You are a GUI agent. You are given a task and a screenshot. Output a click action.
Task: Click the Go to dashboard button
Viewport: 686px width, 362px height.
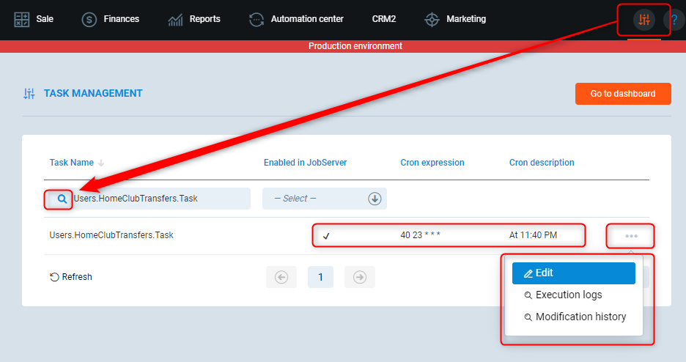[622, 94]
